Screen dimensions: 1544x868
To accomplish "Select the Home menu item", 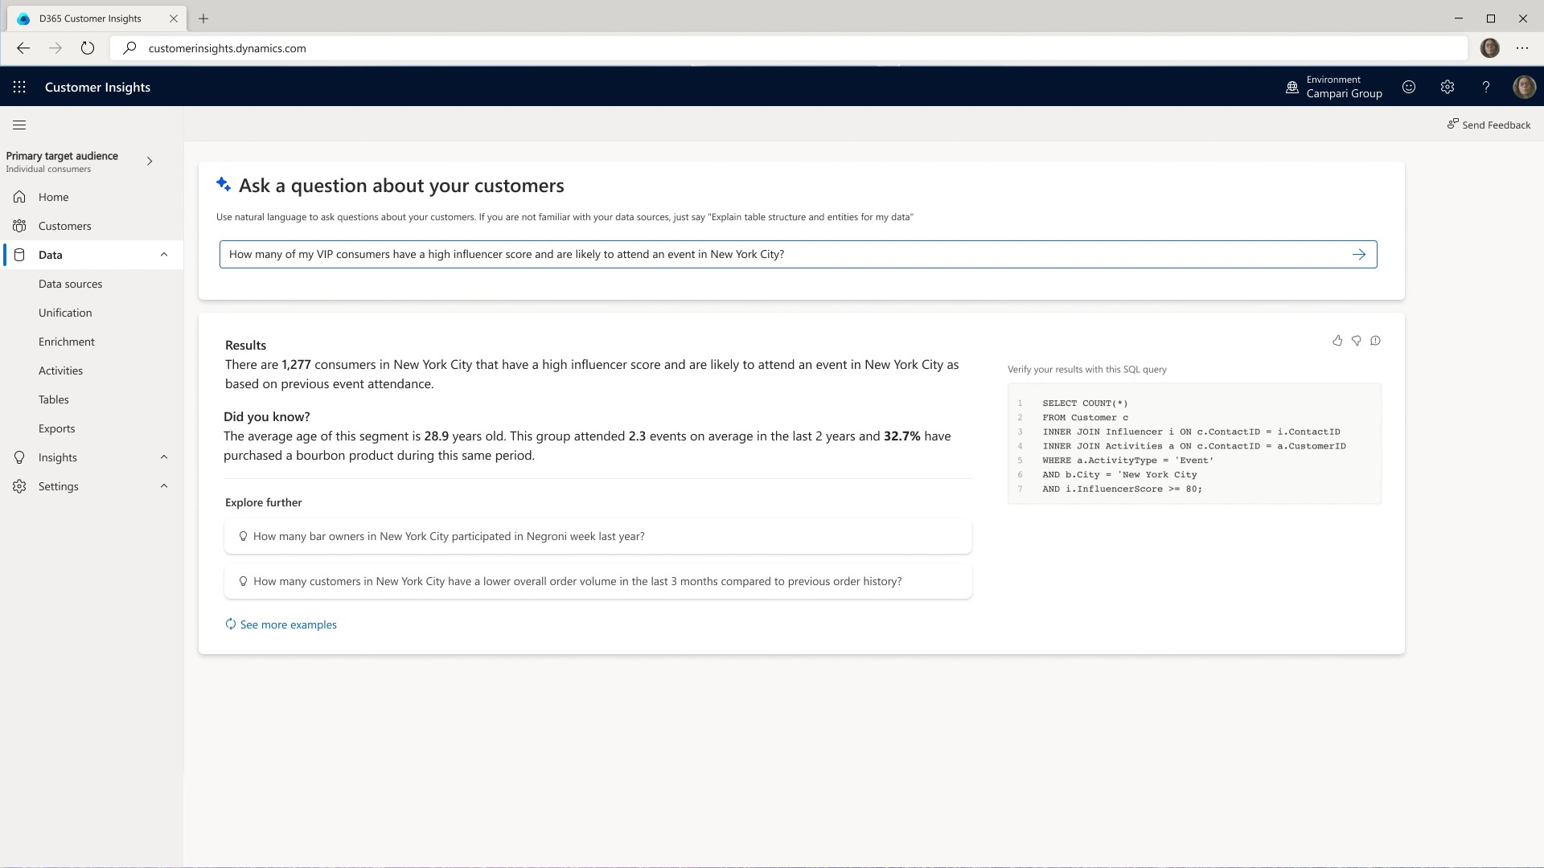I will coord(53,196).
